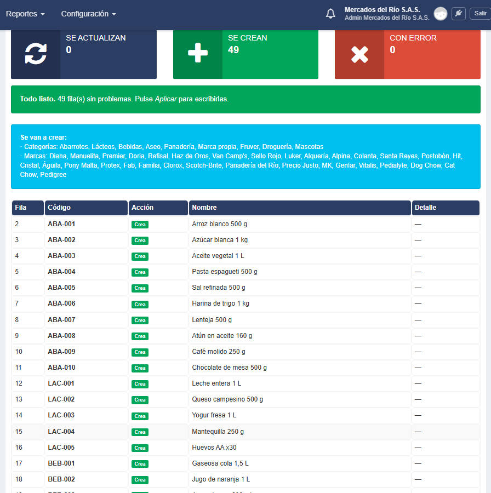
Task: Expand the Configuración dropdown menu
Action: click(88, 14)
